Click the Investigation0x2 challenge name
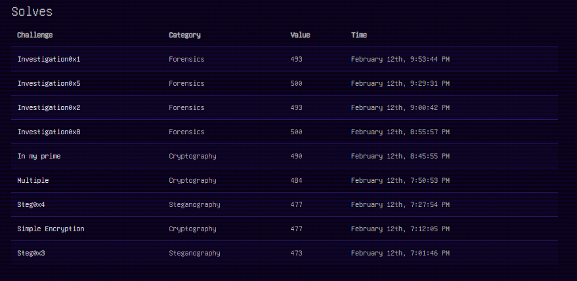This screenshot has width=577, height=281. click(x=49, y=108)
